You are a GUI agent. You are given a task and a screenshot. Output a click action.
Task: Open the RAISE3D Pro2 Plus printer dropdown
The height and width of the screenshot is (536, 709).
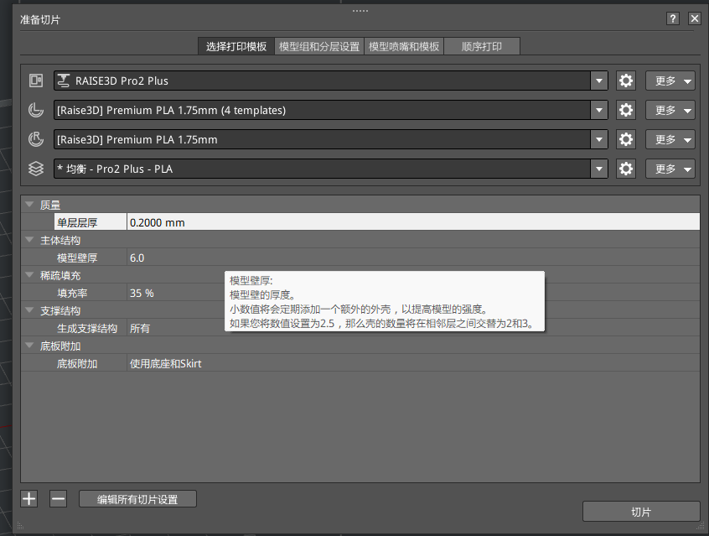click(599, 81)
